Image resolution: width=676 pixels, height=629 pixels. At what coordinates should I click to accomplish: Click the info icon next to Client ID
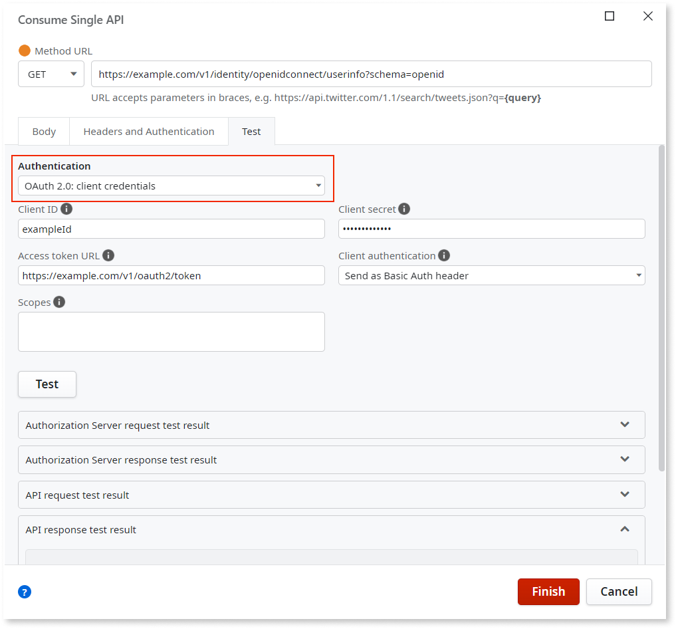point(66,209)
